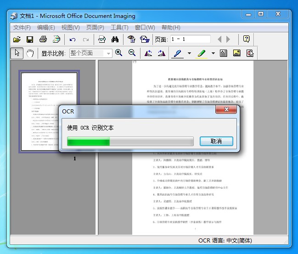Open the 文件(F) menu
This screenshot has height=254, width=298.
click(x=22, y=28)
